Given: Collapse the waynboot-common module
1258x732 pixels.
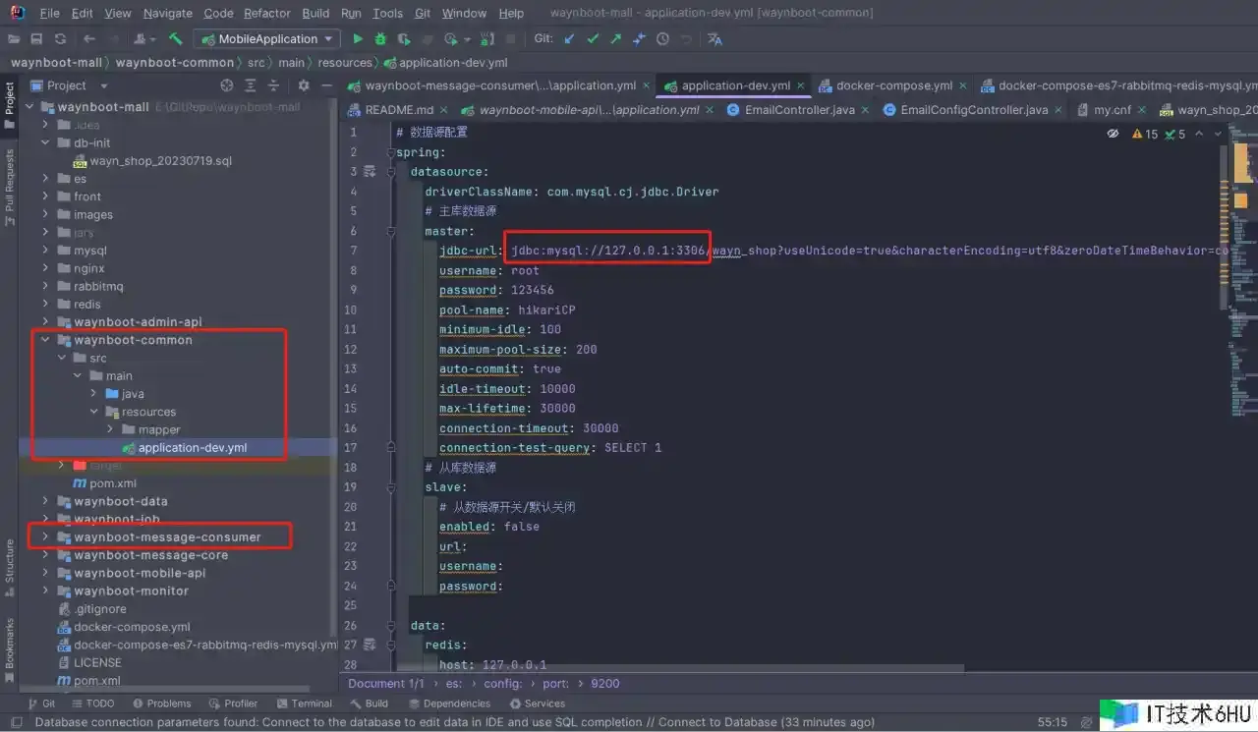Looking at the screenshot, I should (45, 340).
